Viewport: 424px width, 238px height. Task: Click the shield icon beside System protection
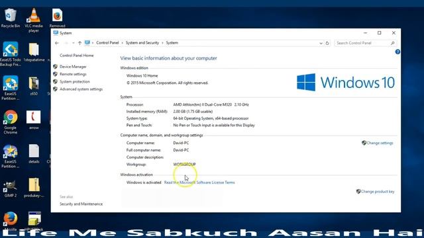pyautogui.click(x=55, y=81)
